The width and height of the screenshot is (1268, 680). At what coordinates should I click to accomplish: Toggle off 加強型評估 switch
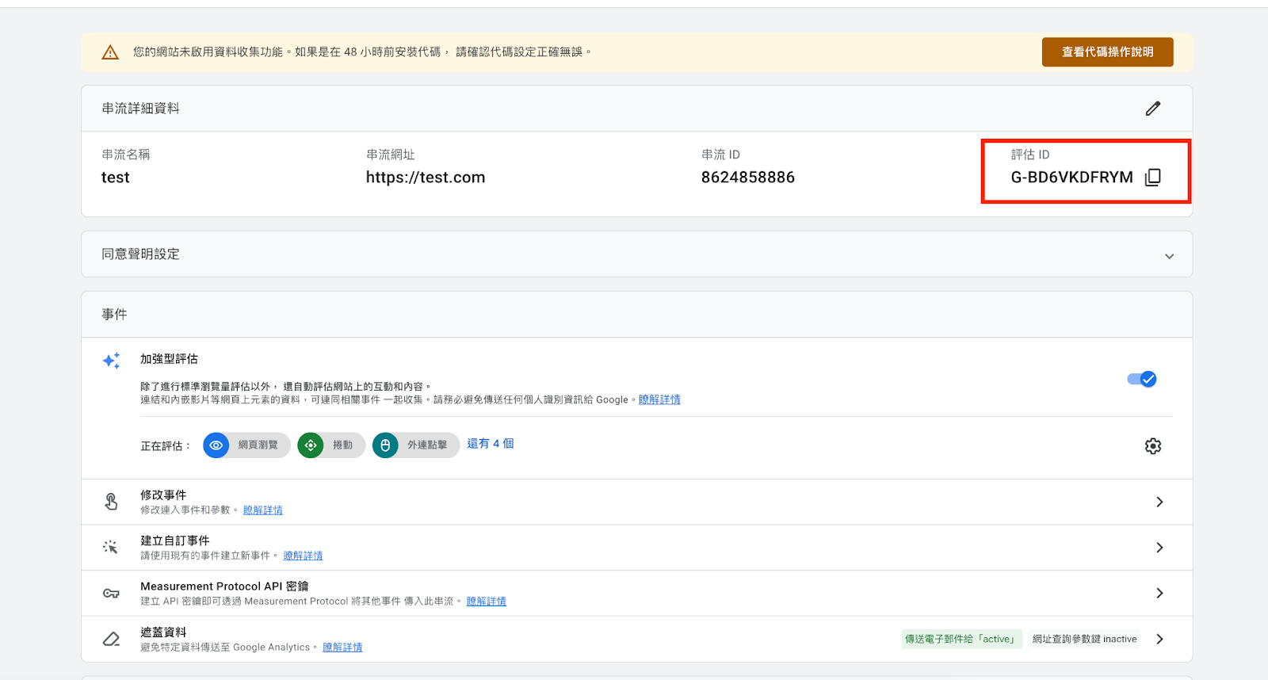1142,379
